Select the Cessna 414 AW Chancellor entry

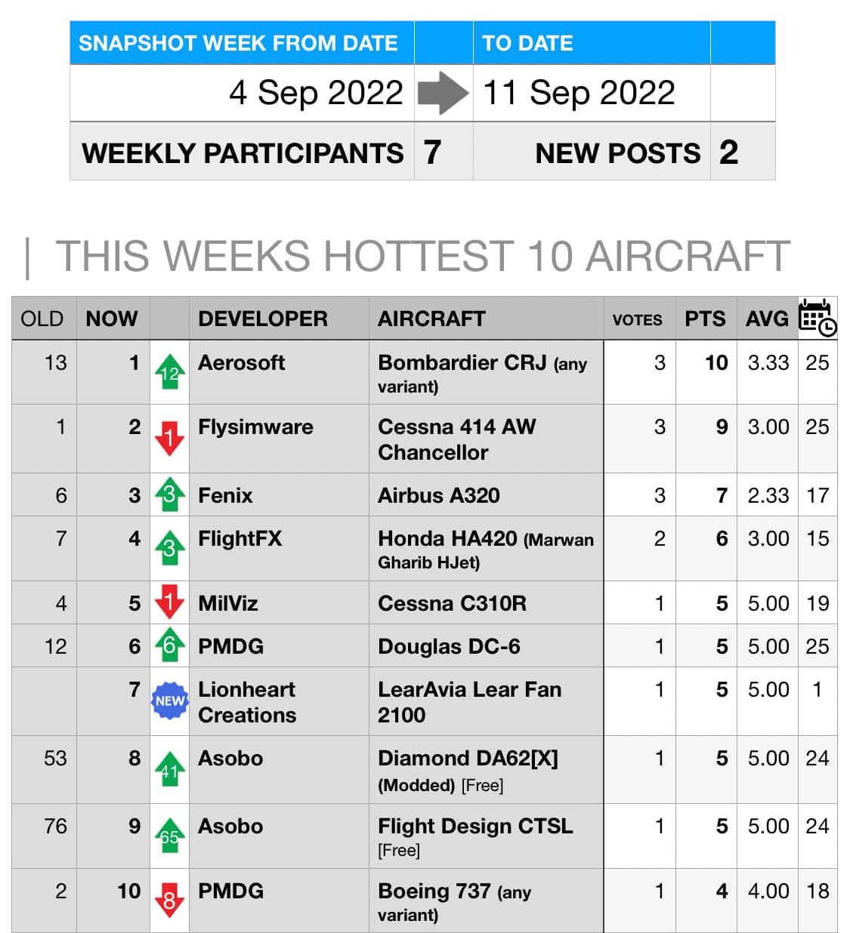(x=457, y=439)
